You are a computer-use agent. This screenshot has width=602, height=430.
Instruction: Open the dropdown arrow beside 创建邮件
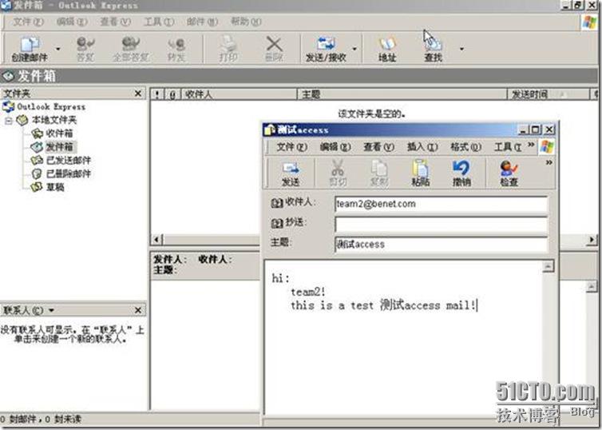tap(58, 50)
